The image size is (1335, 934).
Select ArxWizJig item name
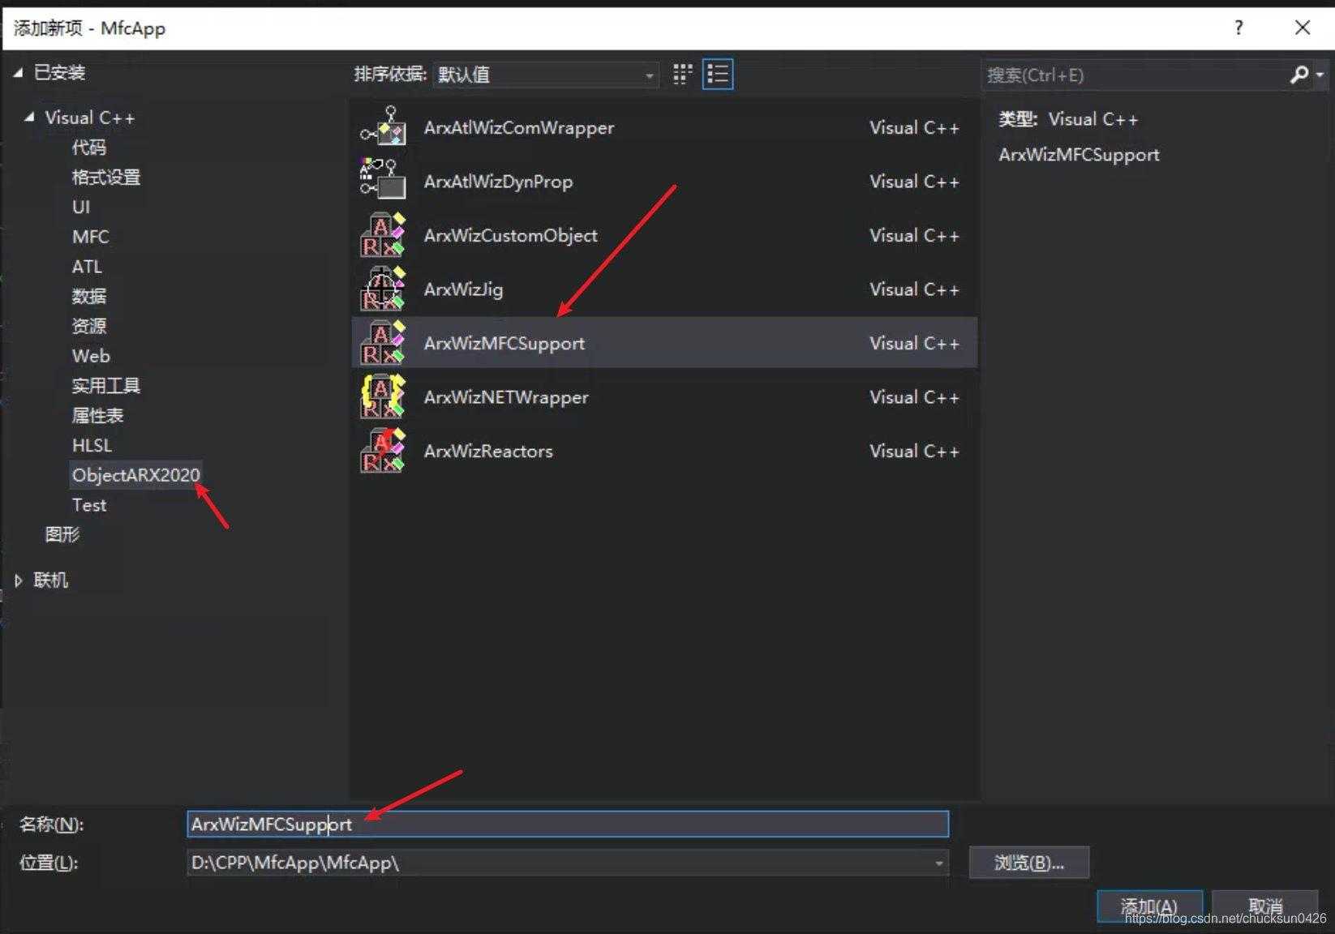click(463, 289)
